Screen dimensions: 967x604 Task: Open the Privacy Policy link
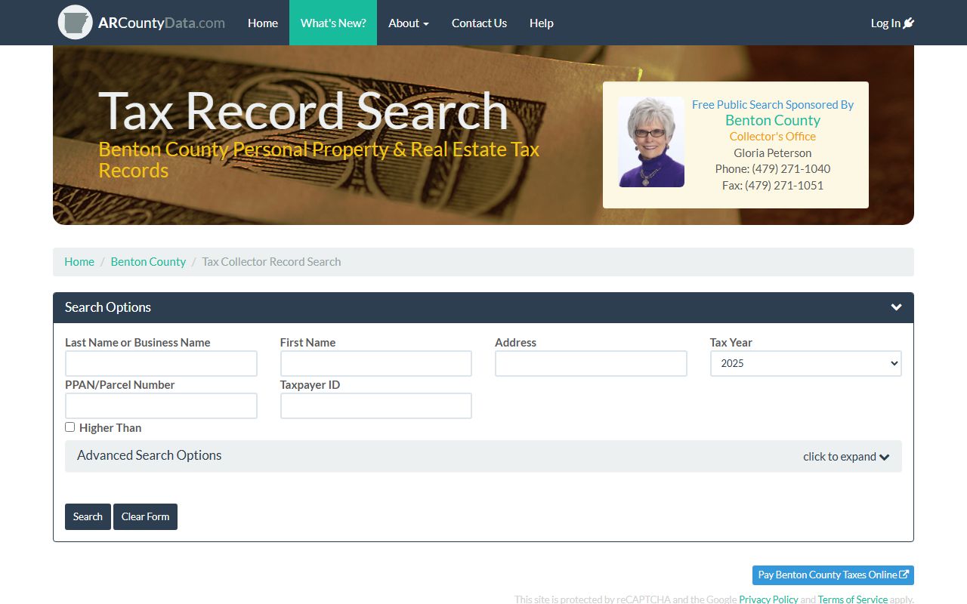point(768,599)
